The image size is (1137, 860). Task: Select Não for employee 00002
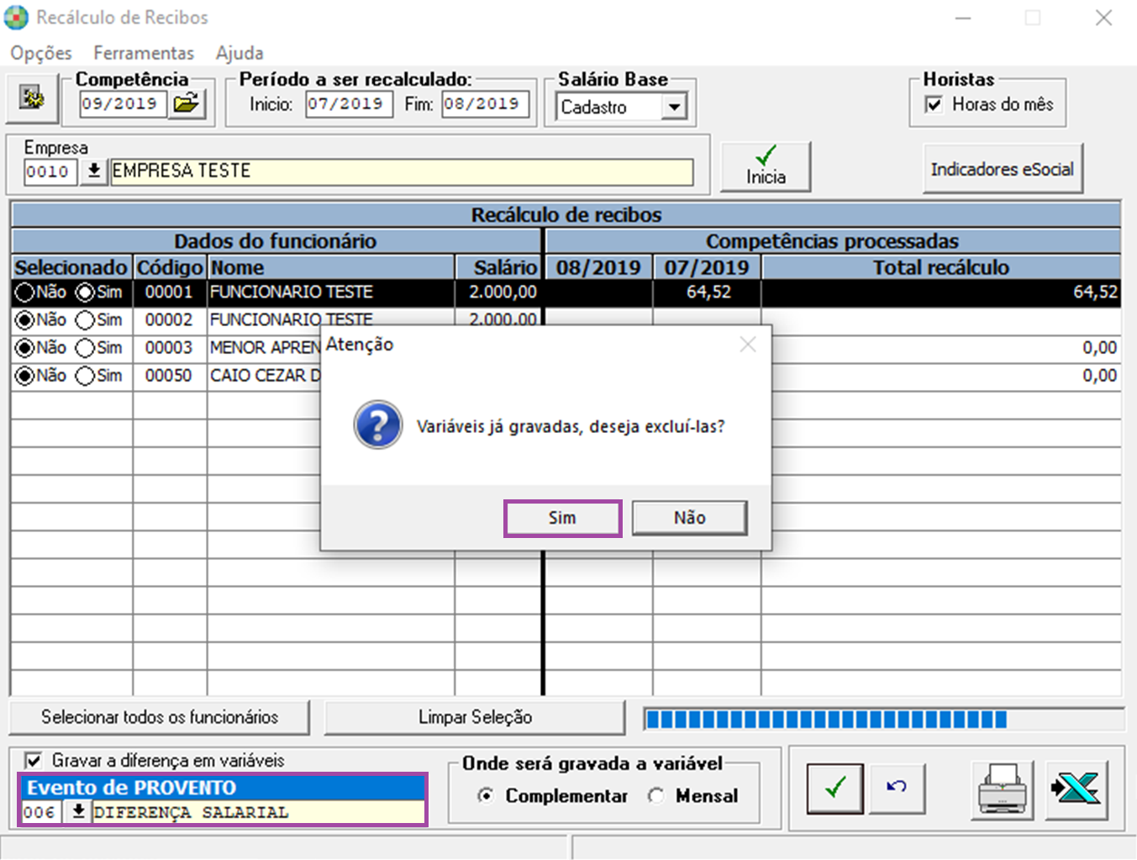[24, 320]
